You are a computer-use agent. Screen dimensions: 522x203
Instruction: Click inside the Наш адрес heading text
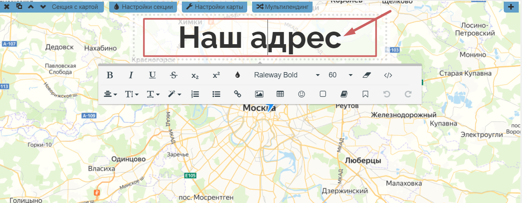tap(260, 37)
